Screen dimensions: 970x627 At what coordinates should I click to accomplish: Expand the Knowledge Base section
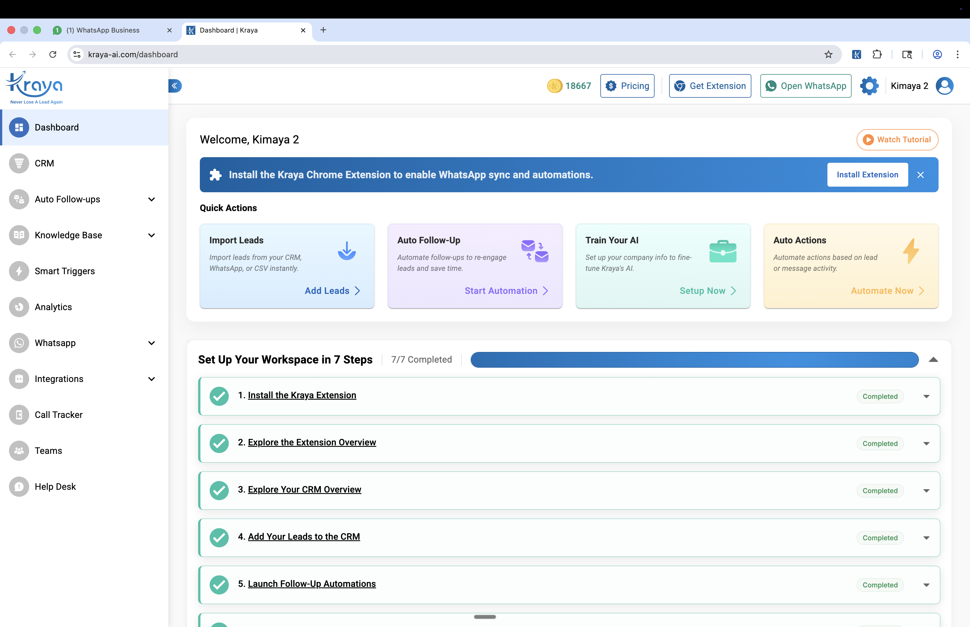(152, 235)
